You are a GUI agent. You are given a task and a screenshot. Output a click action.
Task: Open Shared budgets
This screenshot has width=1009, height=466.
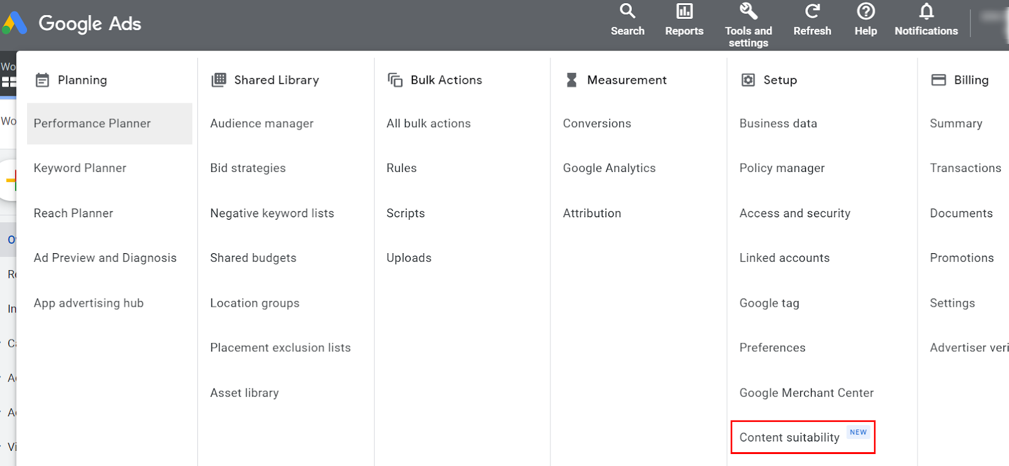click(x=253, y=258)
